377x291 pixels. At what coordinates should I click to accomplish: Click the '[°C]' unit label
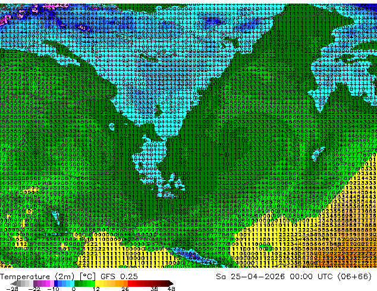(x=87, y=277)
